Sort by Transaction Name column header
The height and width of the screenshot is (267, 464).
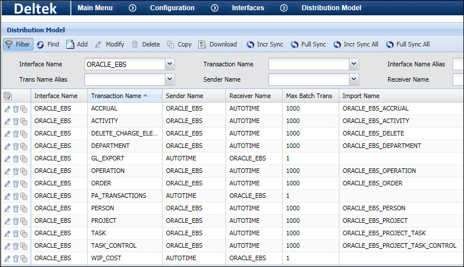(116, 96)
